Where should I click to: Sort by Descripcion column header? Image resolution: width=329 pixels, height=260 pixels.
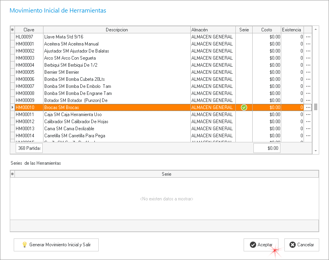tap(117, 30)
